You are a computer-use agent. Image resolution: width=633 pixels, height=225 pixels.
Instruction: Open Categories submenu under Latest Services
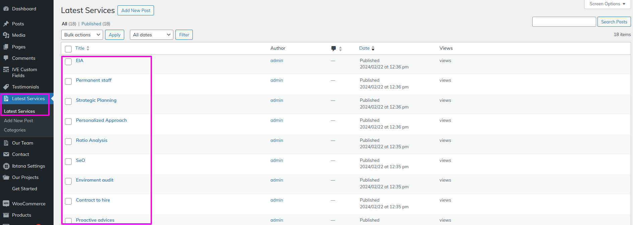point(15,130)
